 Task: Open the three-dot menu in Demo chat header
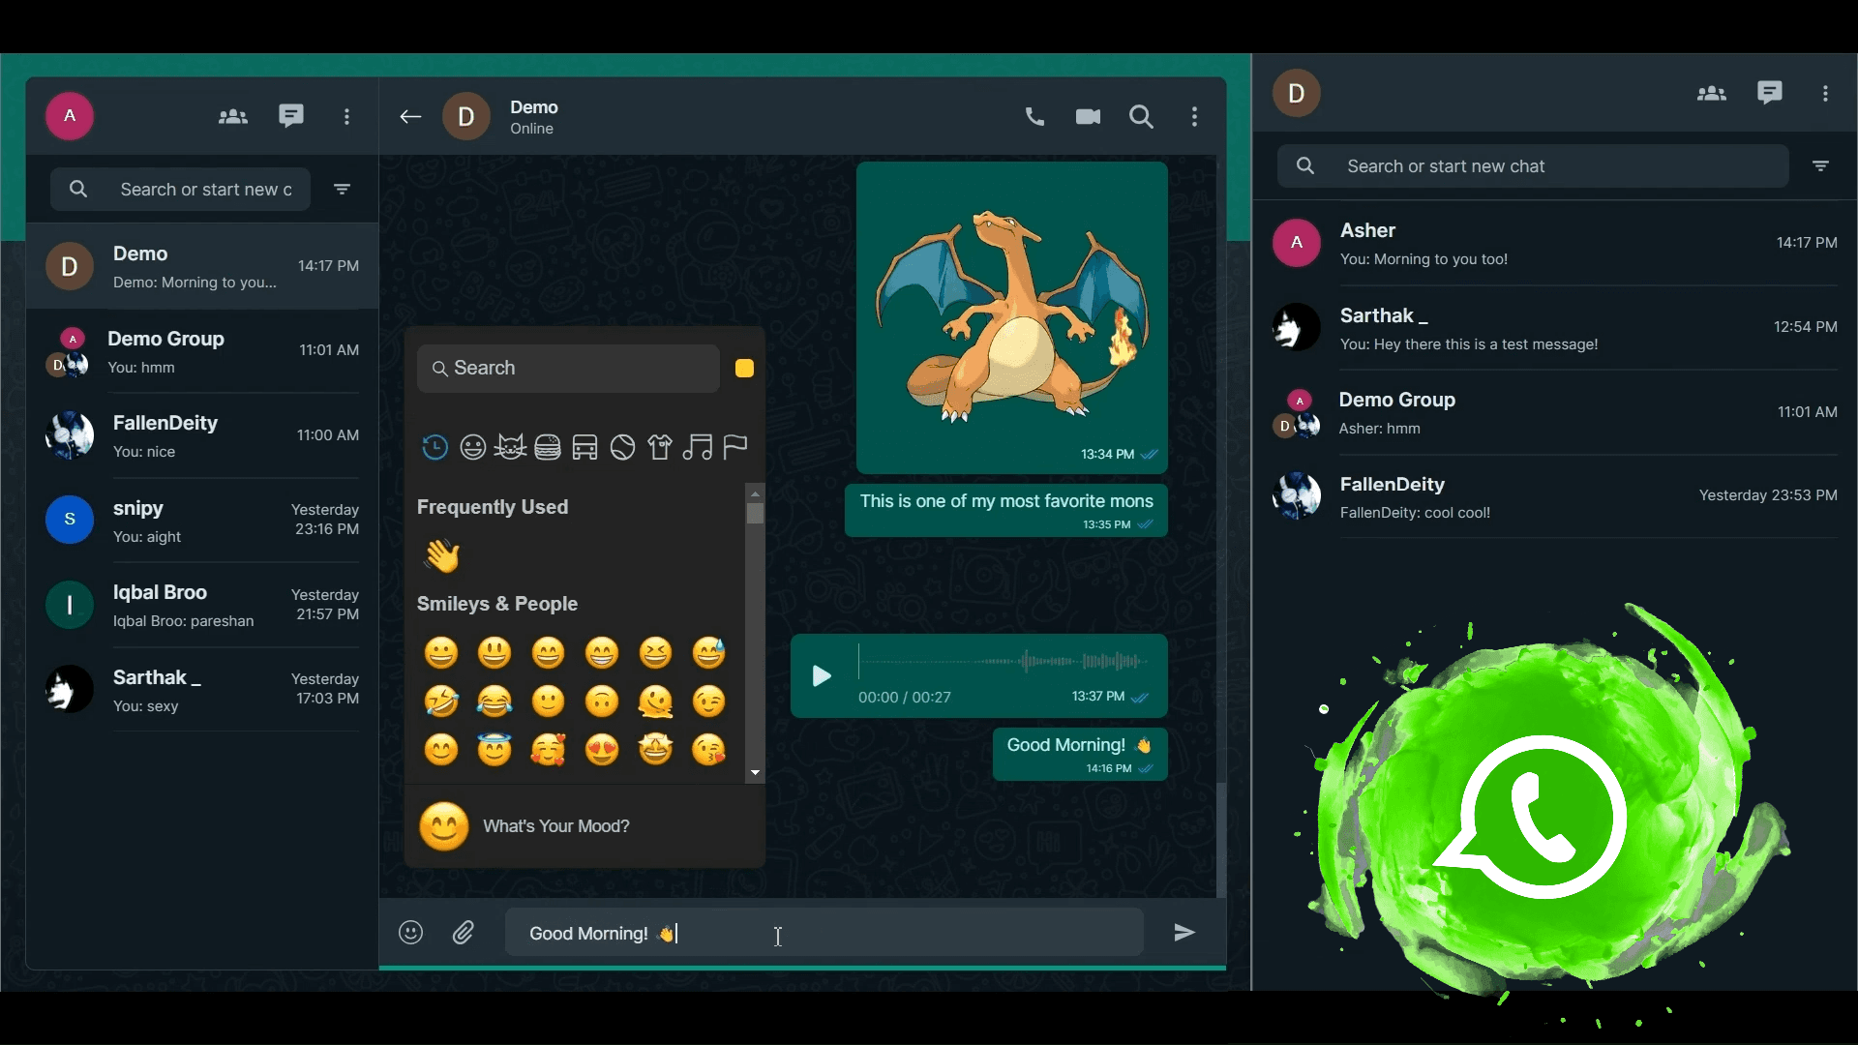coord(1194,116)
